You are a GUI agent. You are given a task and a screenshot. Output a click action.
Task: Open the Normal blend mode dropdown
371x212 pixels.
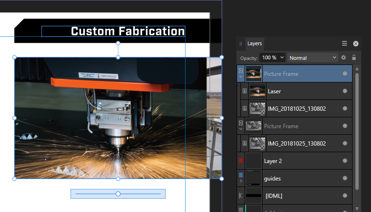click(x=312, y=57)
